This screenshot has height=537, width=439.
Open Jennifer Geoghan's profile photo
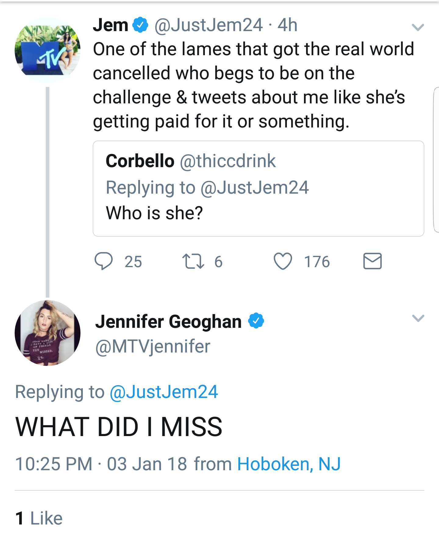[48, 333]
